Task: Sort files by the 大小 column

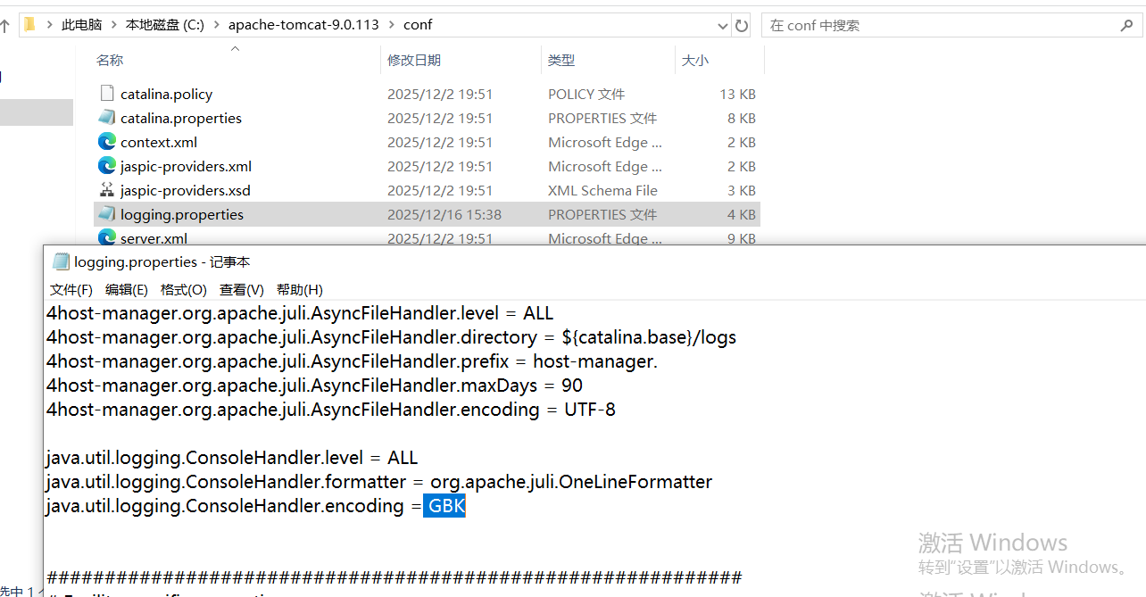Action: (x=695, y=61)
